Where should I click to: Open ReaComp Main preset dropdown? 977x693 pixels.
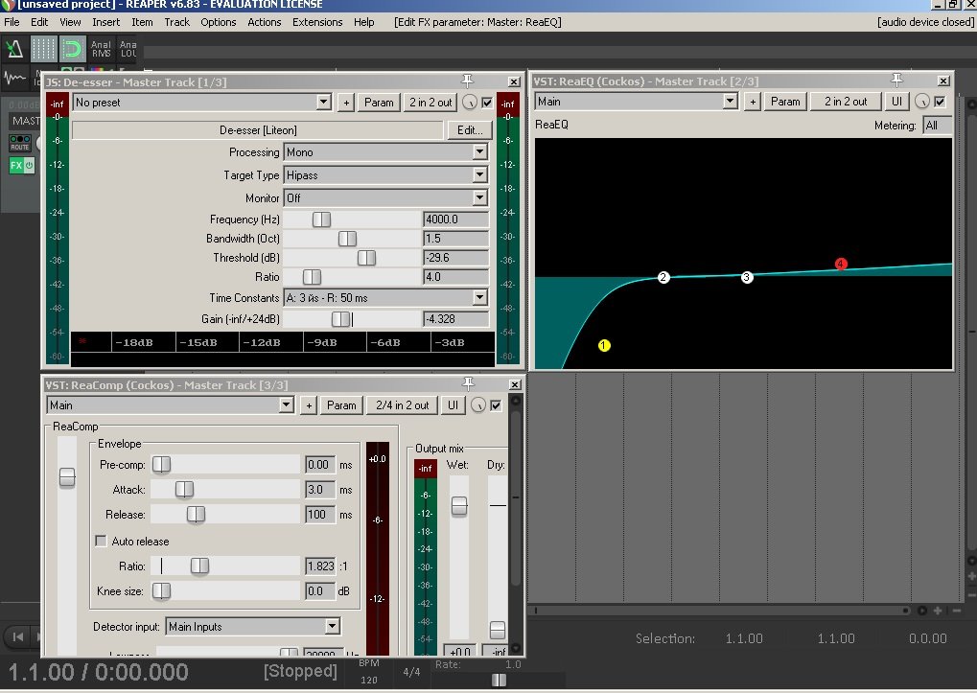[170, 404]
